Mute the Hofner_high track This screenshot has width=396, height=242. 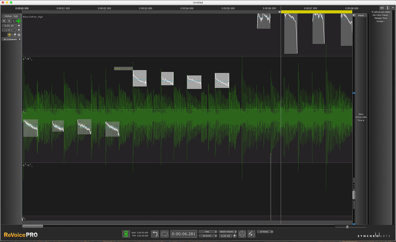4,21
